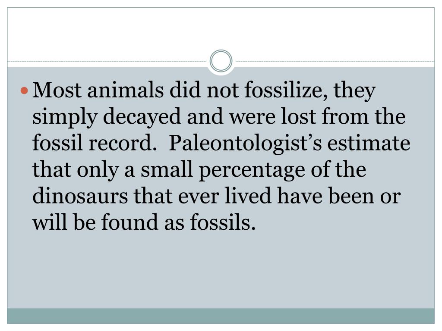Viewport: 442px width, 331px height.
Task: Select the orange bullet point marker
Action: click(x=25, y=91)
